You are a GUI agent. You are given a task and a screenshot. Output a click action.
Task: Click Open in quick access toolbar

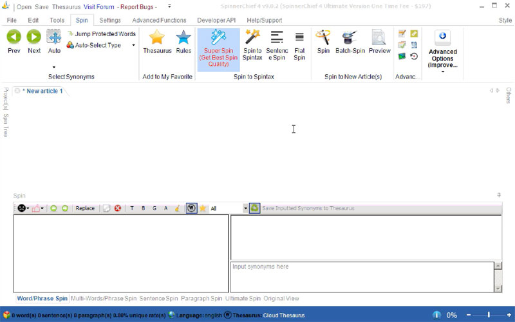click(x=24, y=6)
